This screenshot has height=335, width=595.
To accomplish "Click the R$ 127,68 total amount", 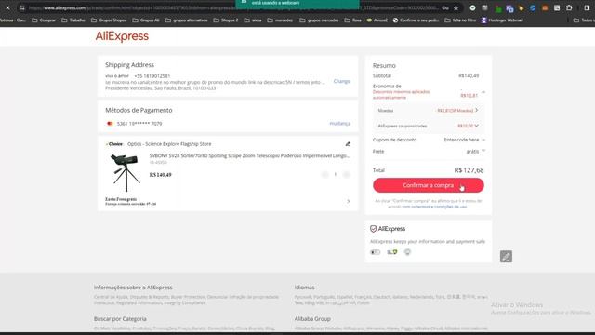I will point(469,170).
